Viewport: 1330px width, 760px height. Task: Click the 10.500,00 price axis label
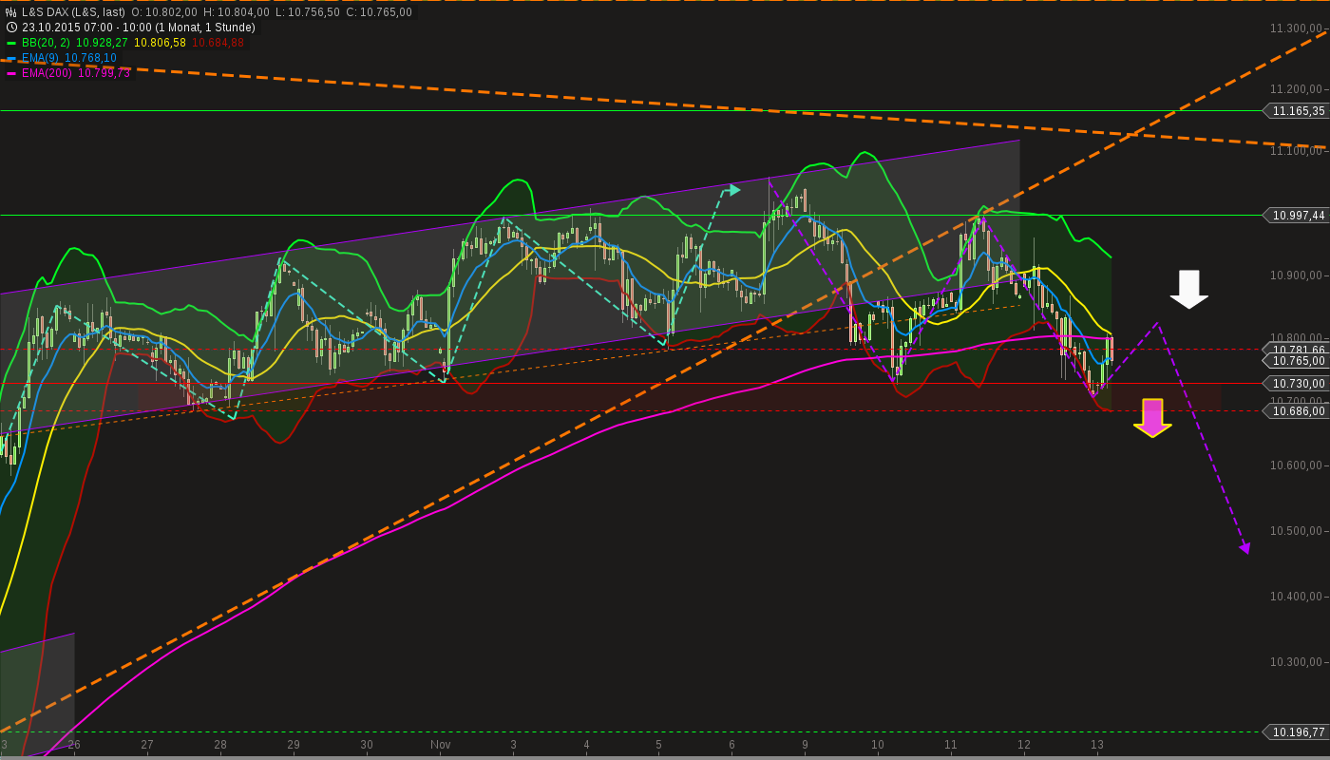(1297, 531)
